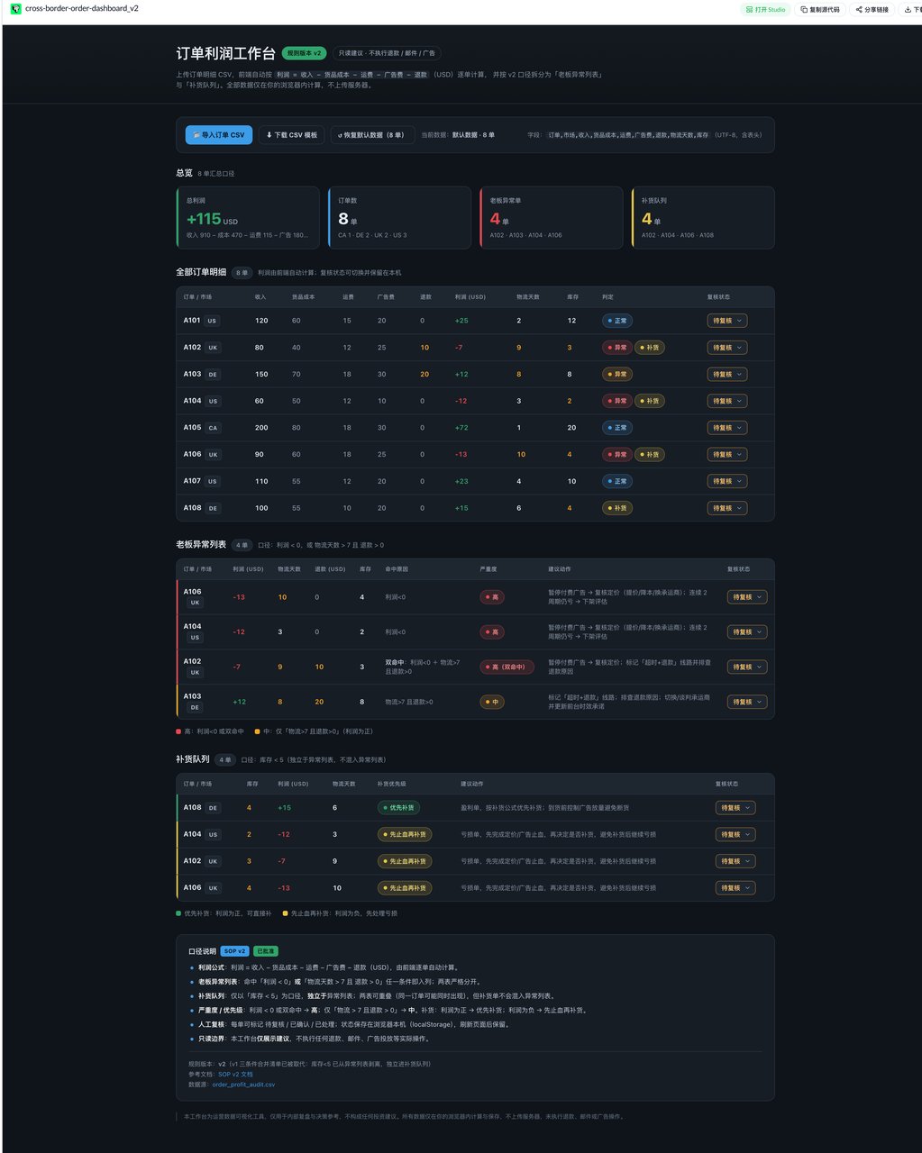Click the 补货队列 summary card in 总览
The width and height of the screenshot is (922, 1153).
tap(703, 217)
